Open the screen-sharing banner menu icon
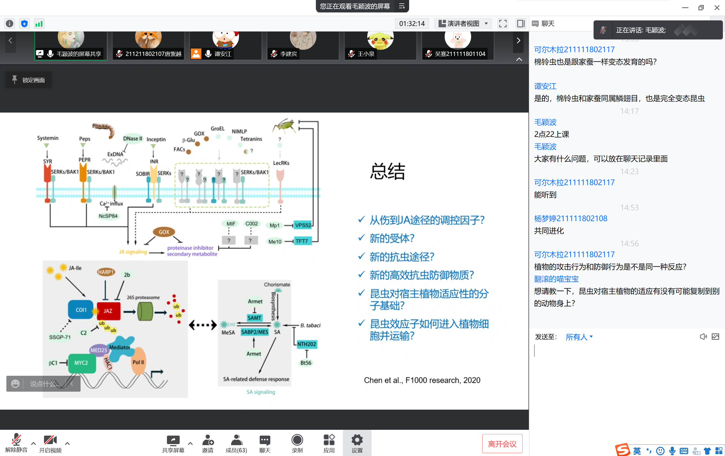The height and width of the screenshot is (456, 725). pos(402,6)
